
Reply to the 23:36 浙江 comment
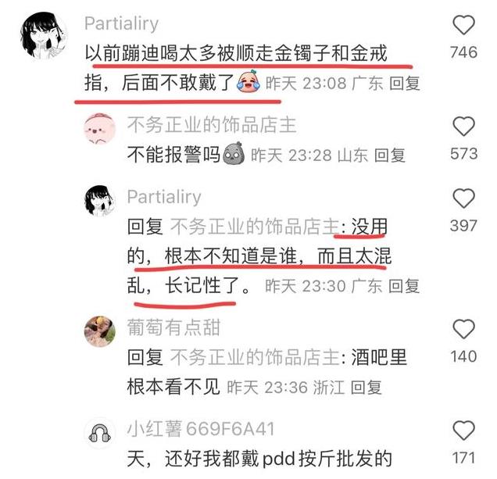click(x=366, y=388)
